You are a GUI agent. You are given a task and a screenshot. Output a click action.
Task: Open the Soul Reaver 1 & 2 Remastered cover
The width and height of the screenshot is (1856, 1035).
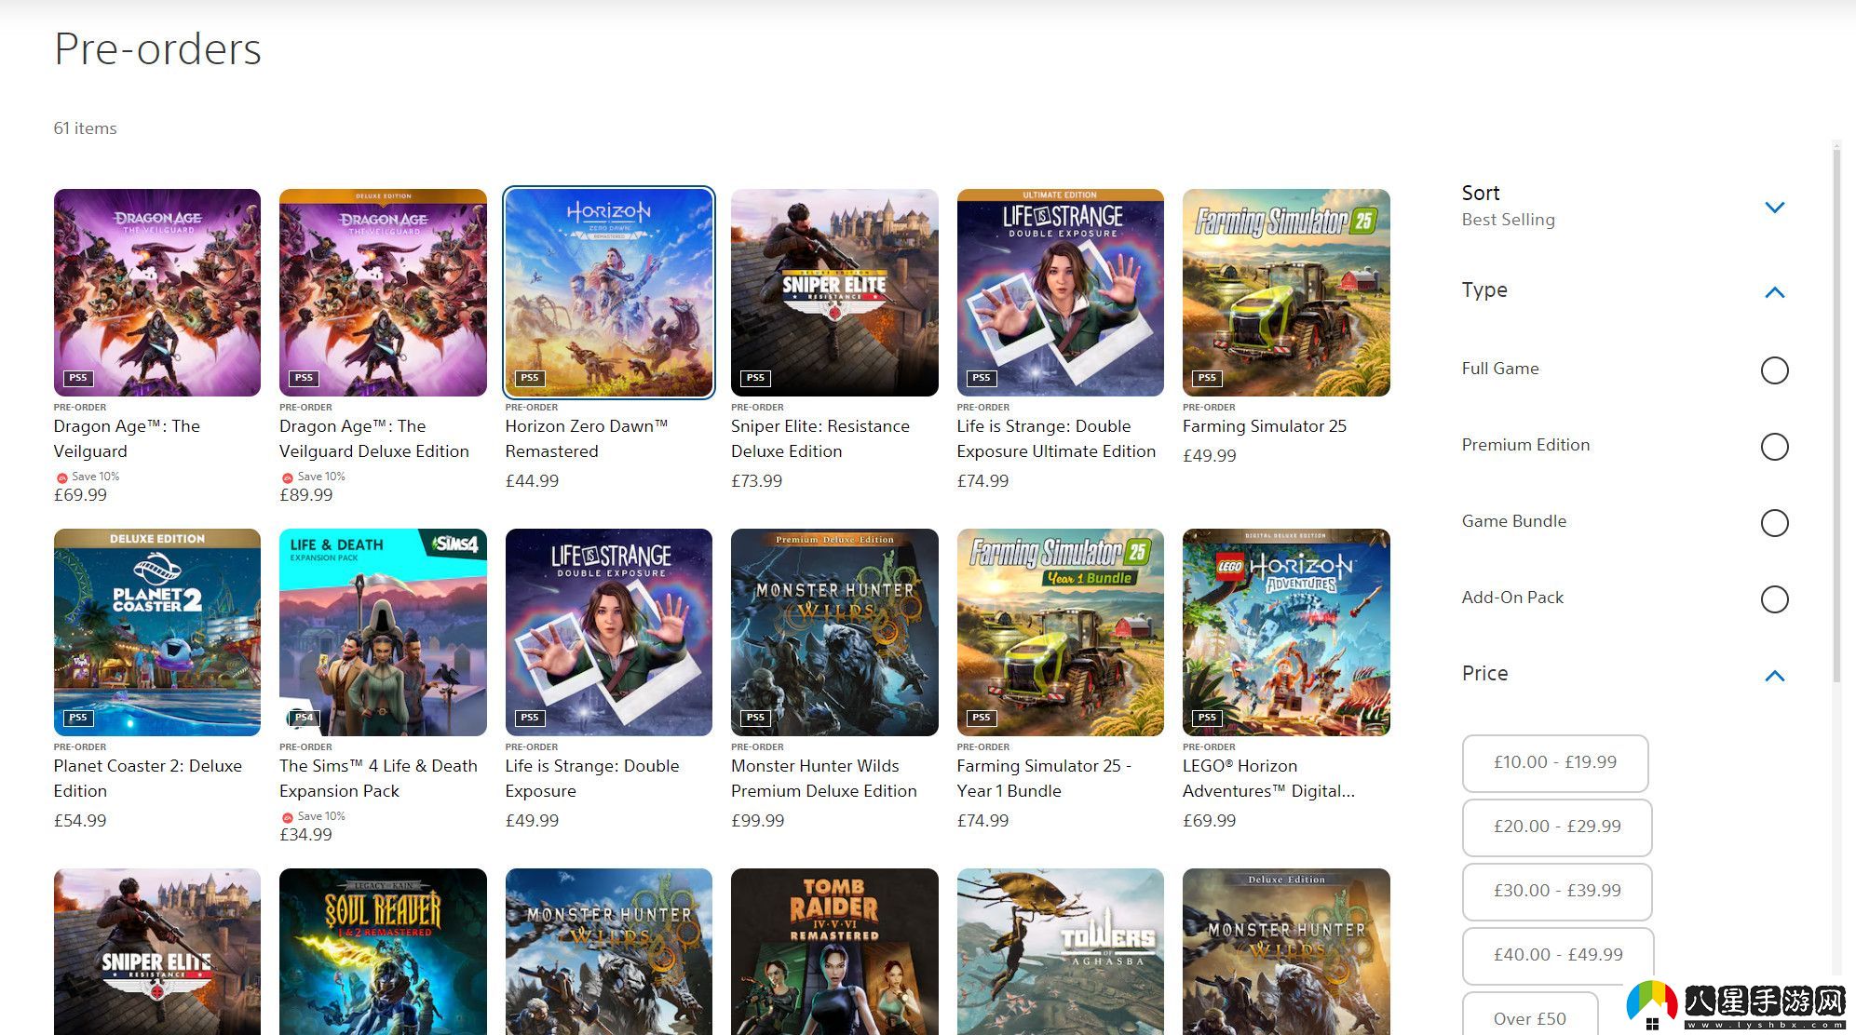(x=383, y=951)
